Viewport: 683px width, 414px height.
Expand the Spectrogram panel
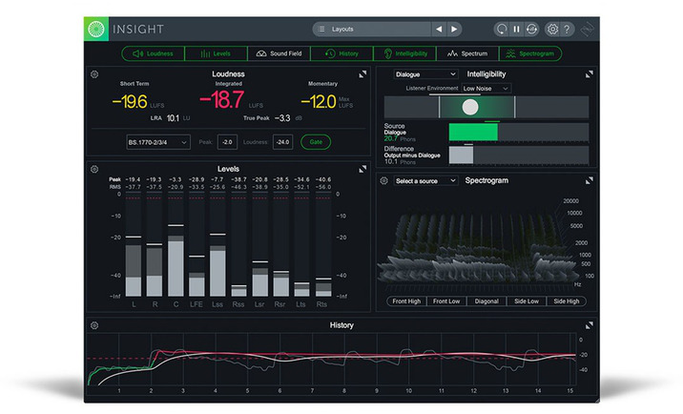(589, 180)
